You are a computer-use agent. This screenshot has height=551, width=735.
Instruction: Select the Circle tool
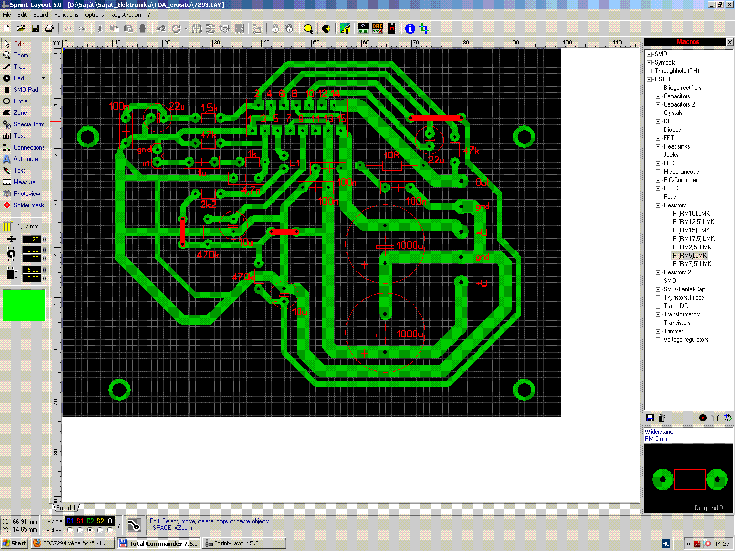(24, 101)
